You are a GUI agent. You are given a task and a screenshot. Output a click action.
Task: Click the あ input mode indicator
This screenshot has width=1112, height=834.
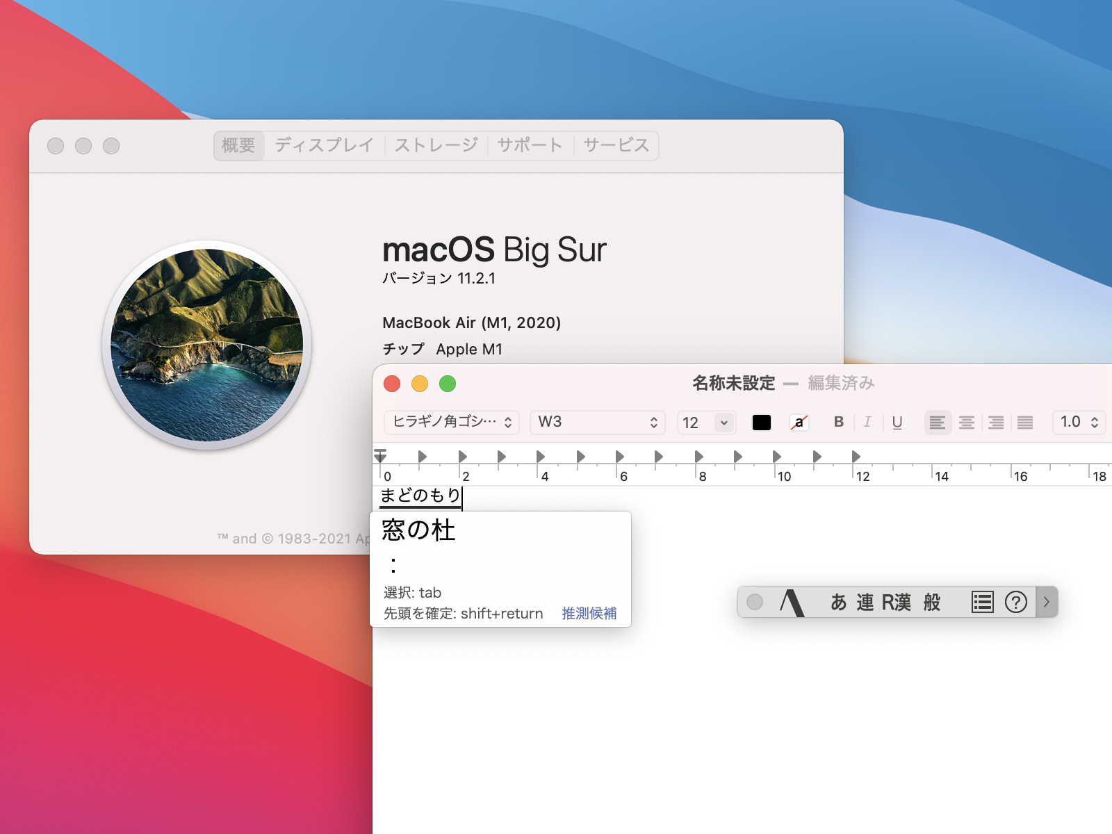click(x=838, y=602)
